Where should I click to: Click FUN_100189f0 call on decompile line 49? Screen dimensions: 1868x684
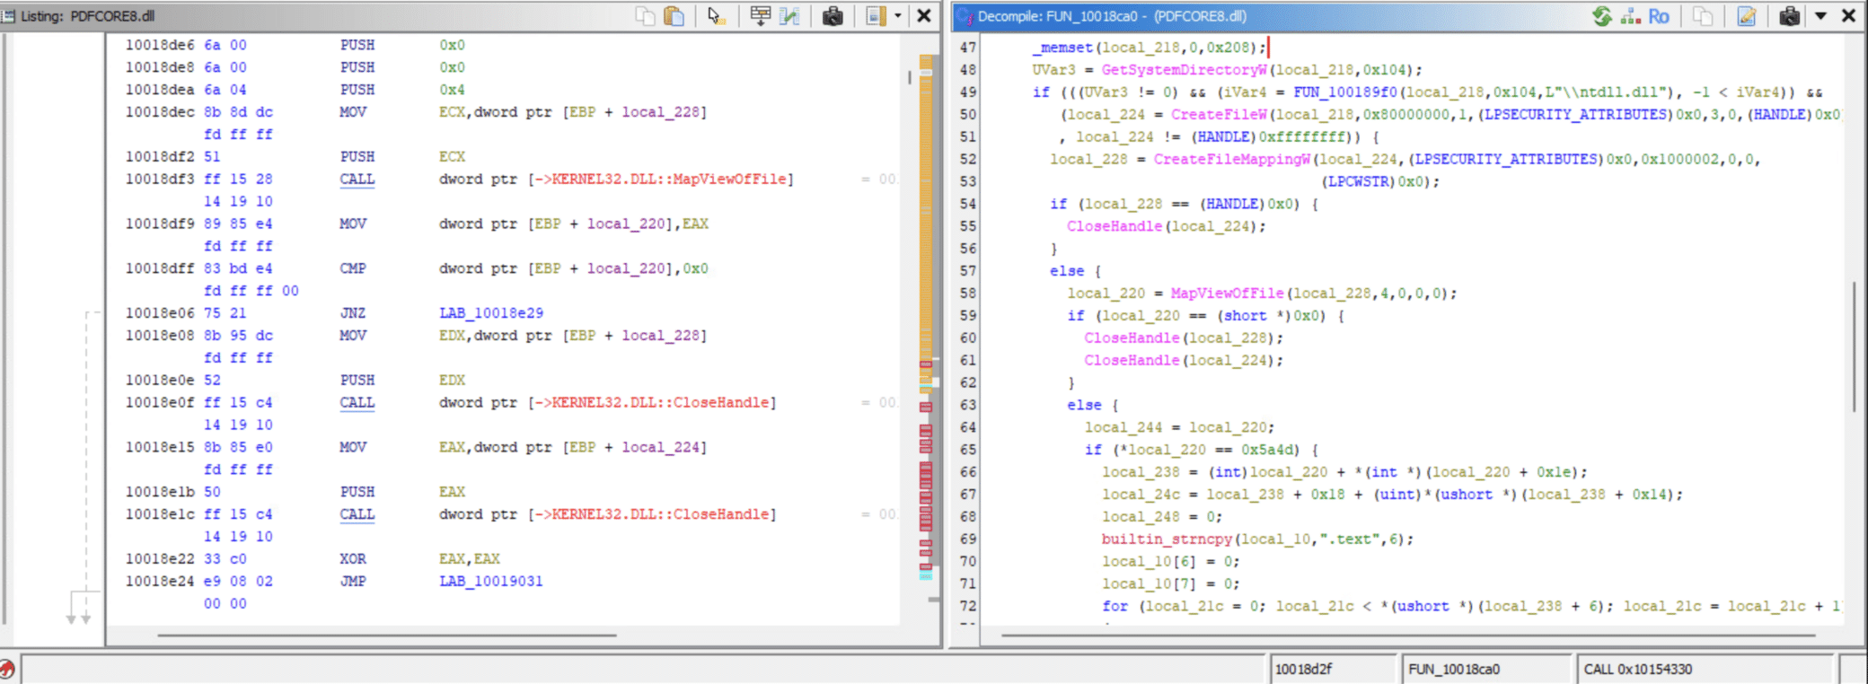pyautogui.click(x=1345, y=92)
